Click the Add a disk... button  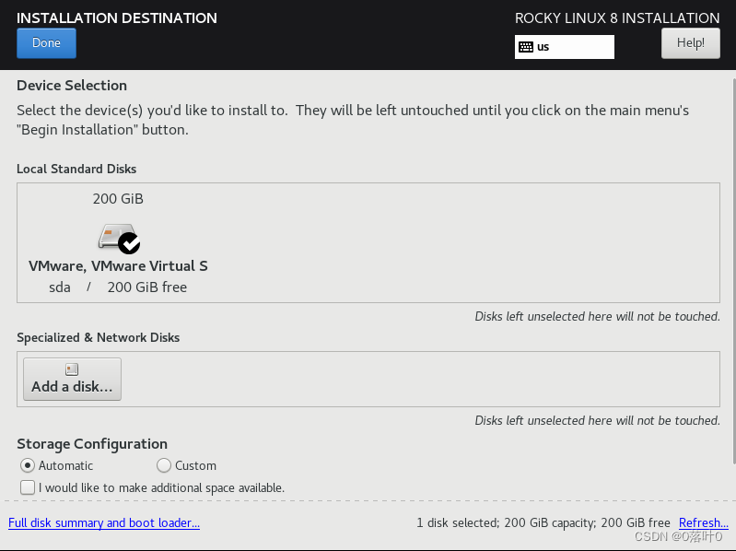72,380
